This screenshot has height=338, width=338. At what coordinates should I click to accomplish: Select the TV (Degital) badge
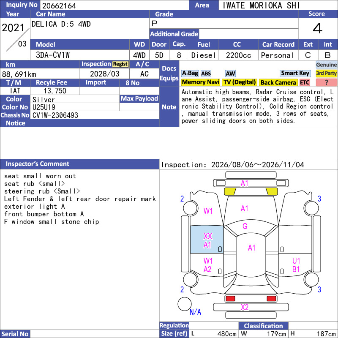point(240,82)
